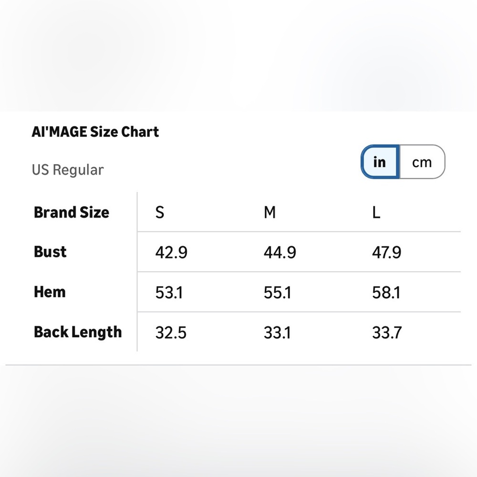Click the Hem row label
Image resolution: width=477 pixels, height=477 pixels.
tap(50, 292)
